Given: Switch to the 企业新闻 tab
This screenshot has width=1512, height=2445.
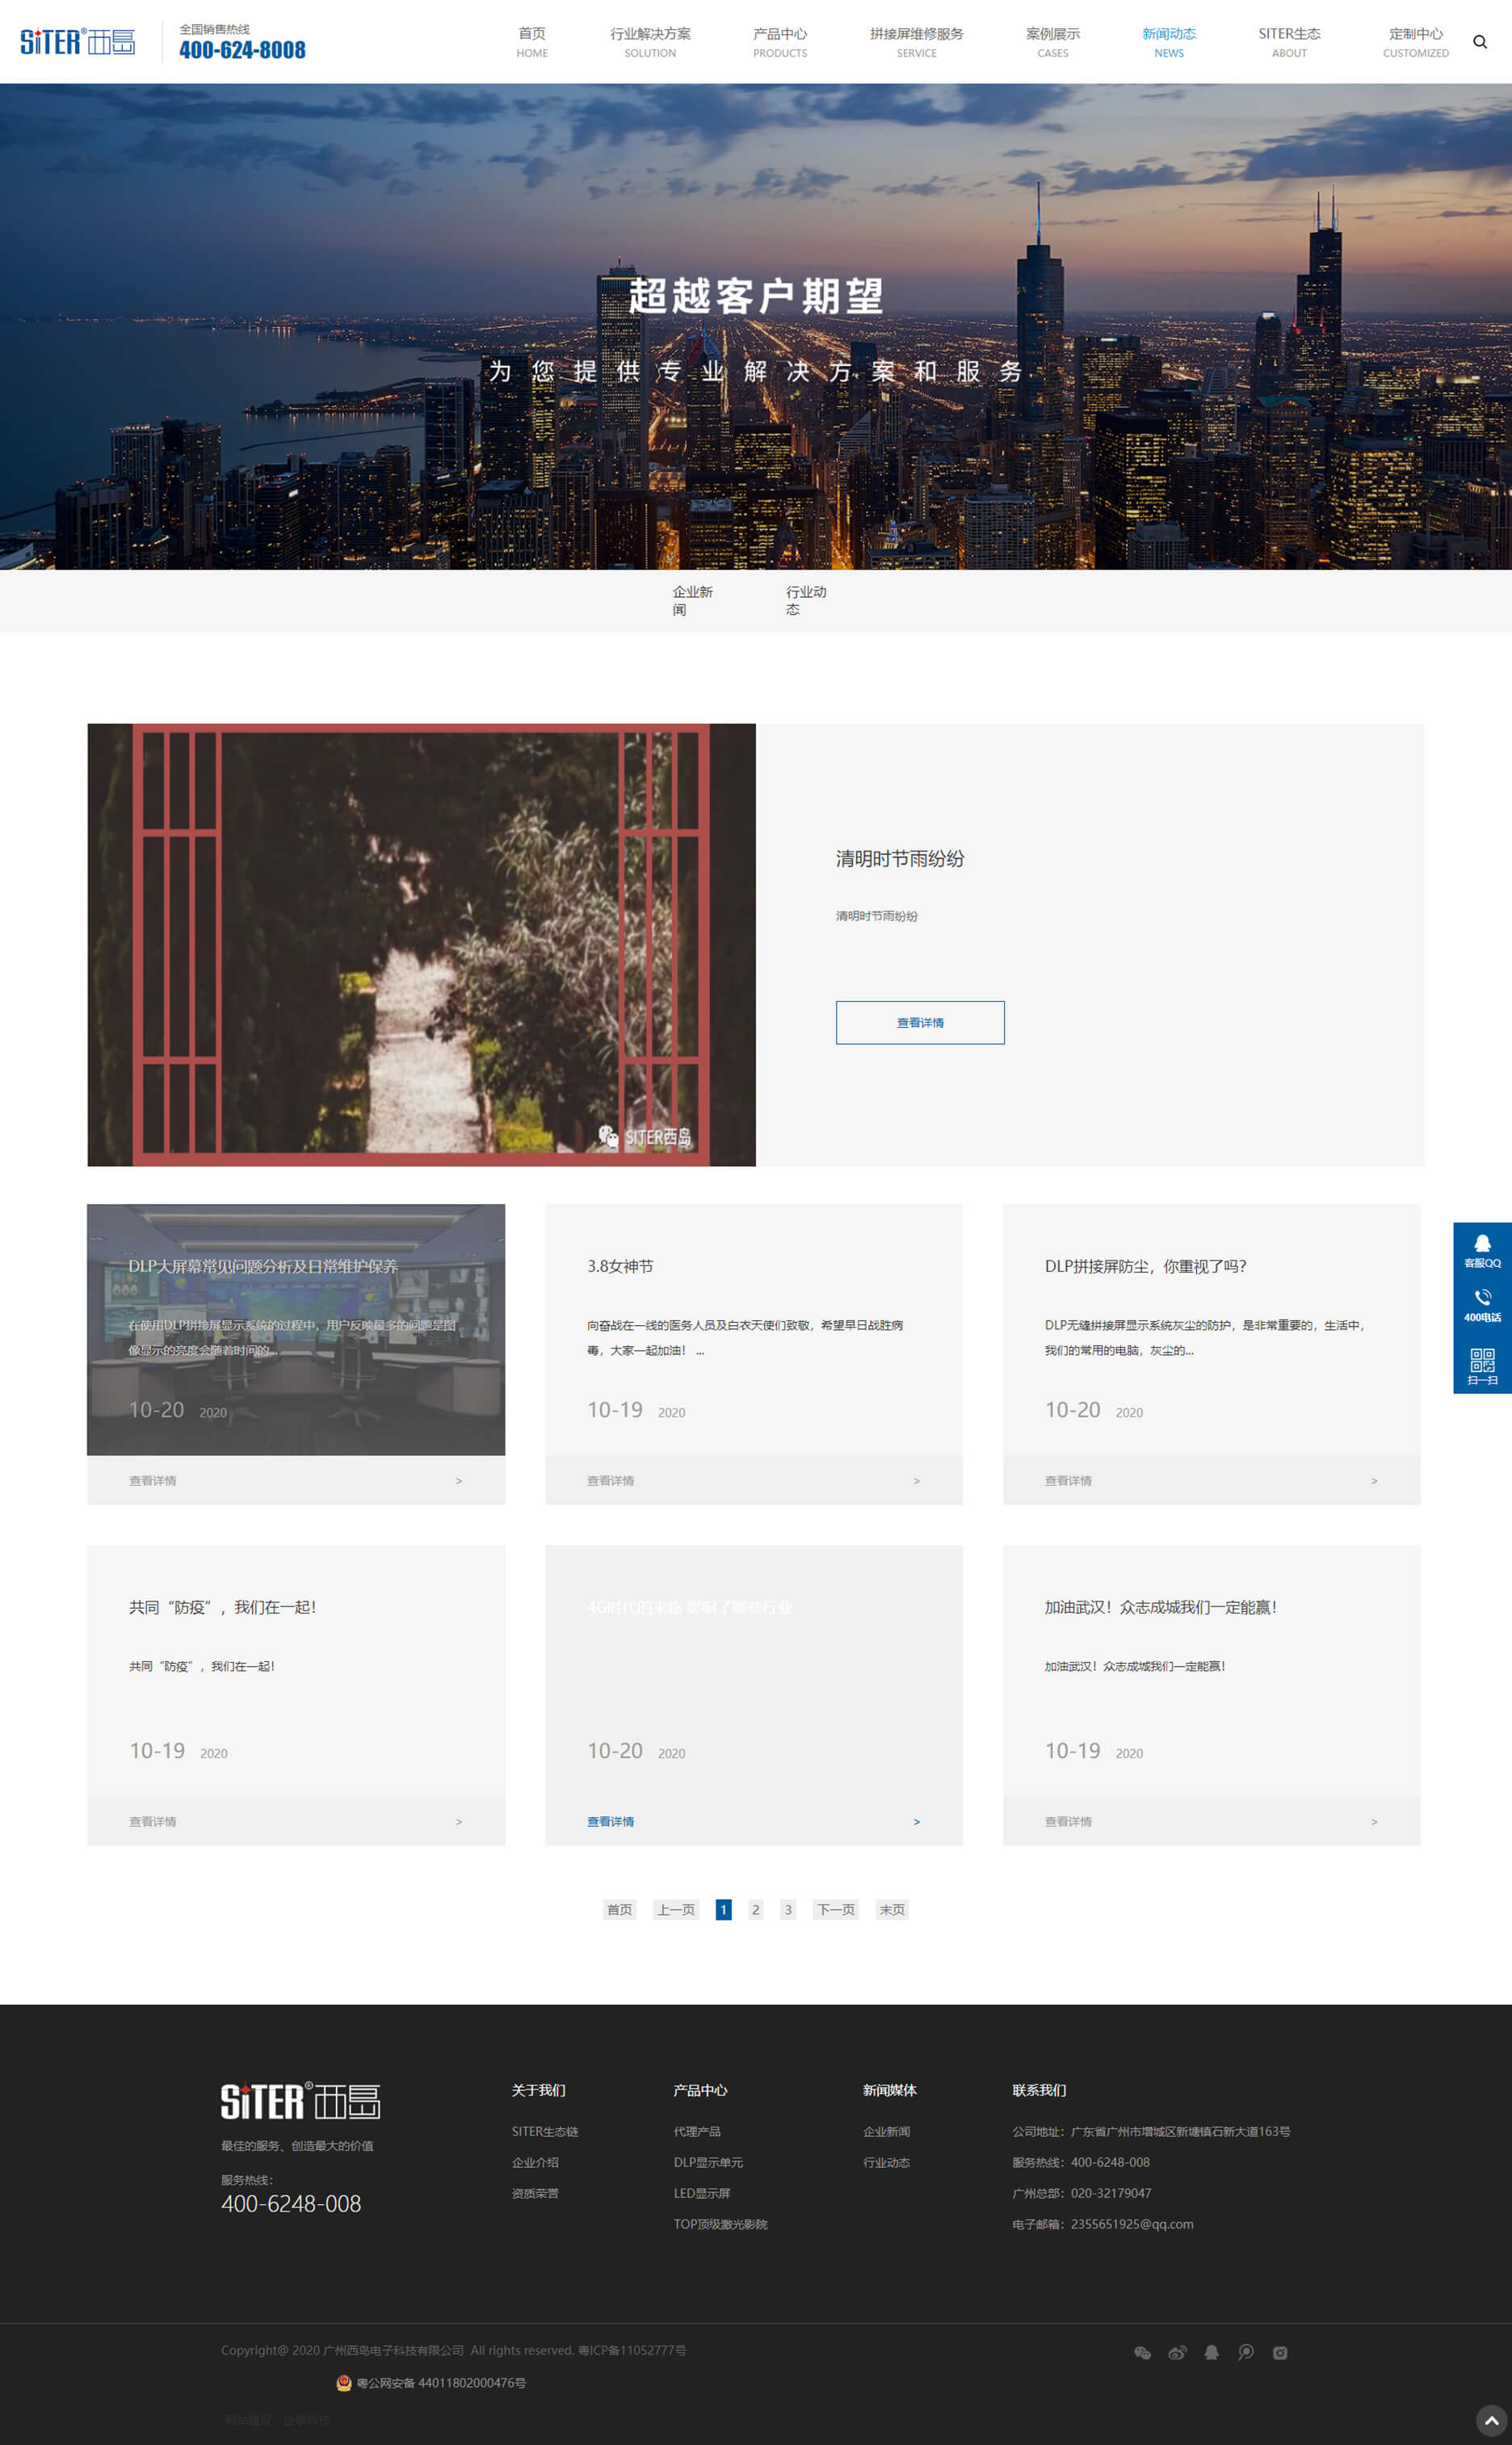Looking at the screenshot, I should [x=692, y=600].
